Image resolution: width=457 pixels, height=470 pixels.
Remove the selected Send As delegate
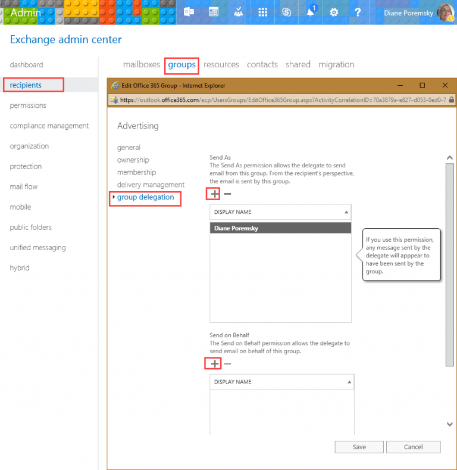tap(227, 194)
